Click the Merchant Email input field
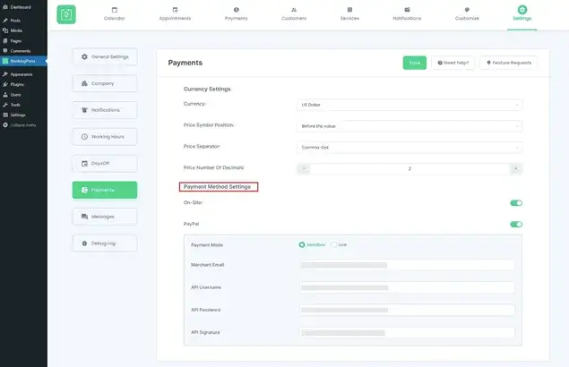The width and height of the screenshot is (569, 367). 407,265
